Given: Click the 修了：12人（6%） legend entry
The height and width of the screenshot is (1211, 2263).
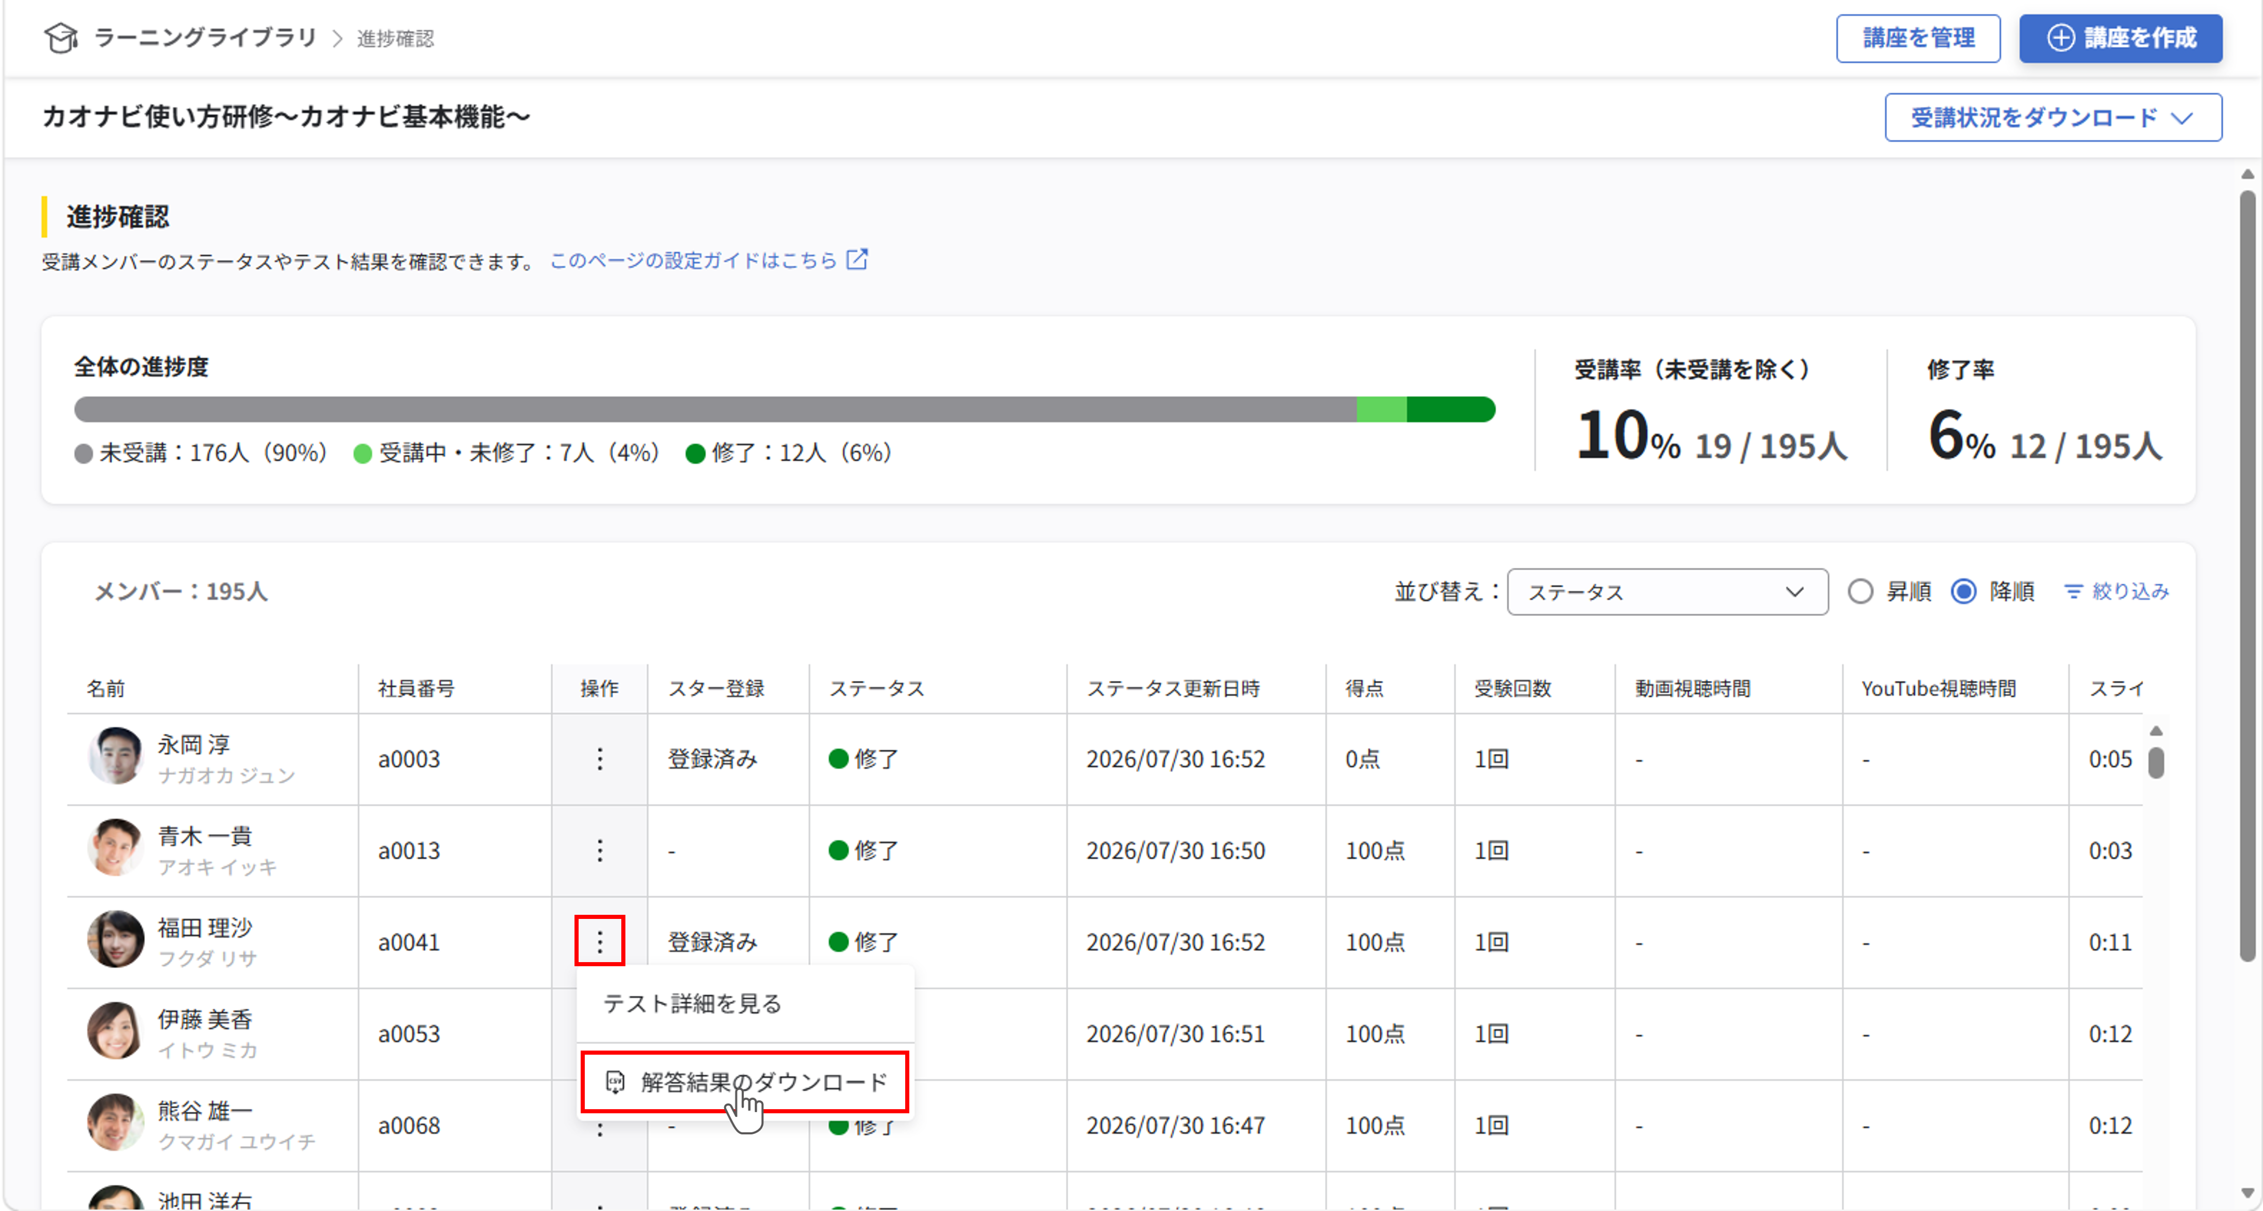Looking at the screenshot, I should (x=790, y=452).
